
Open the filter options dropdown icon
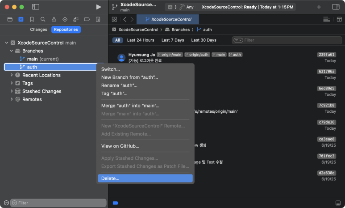click(x=238, y=40)
